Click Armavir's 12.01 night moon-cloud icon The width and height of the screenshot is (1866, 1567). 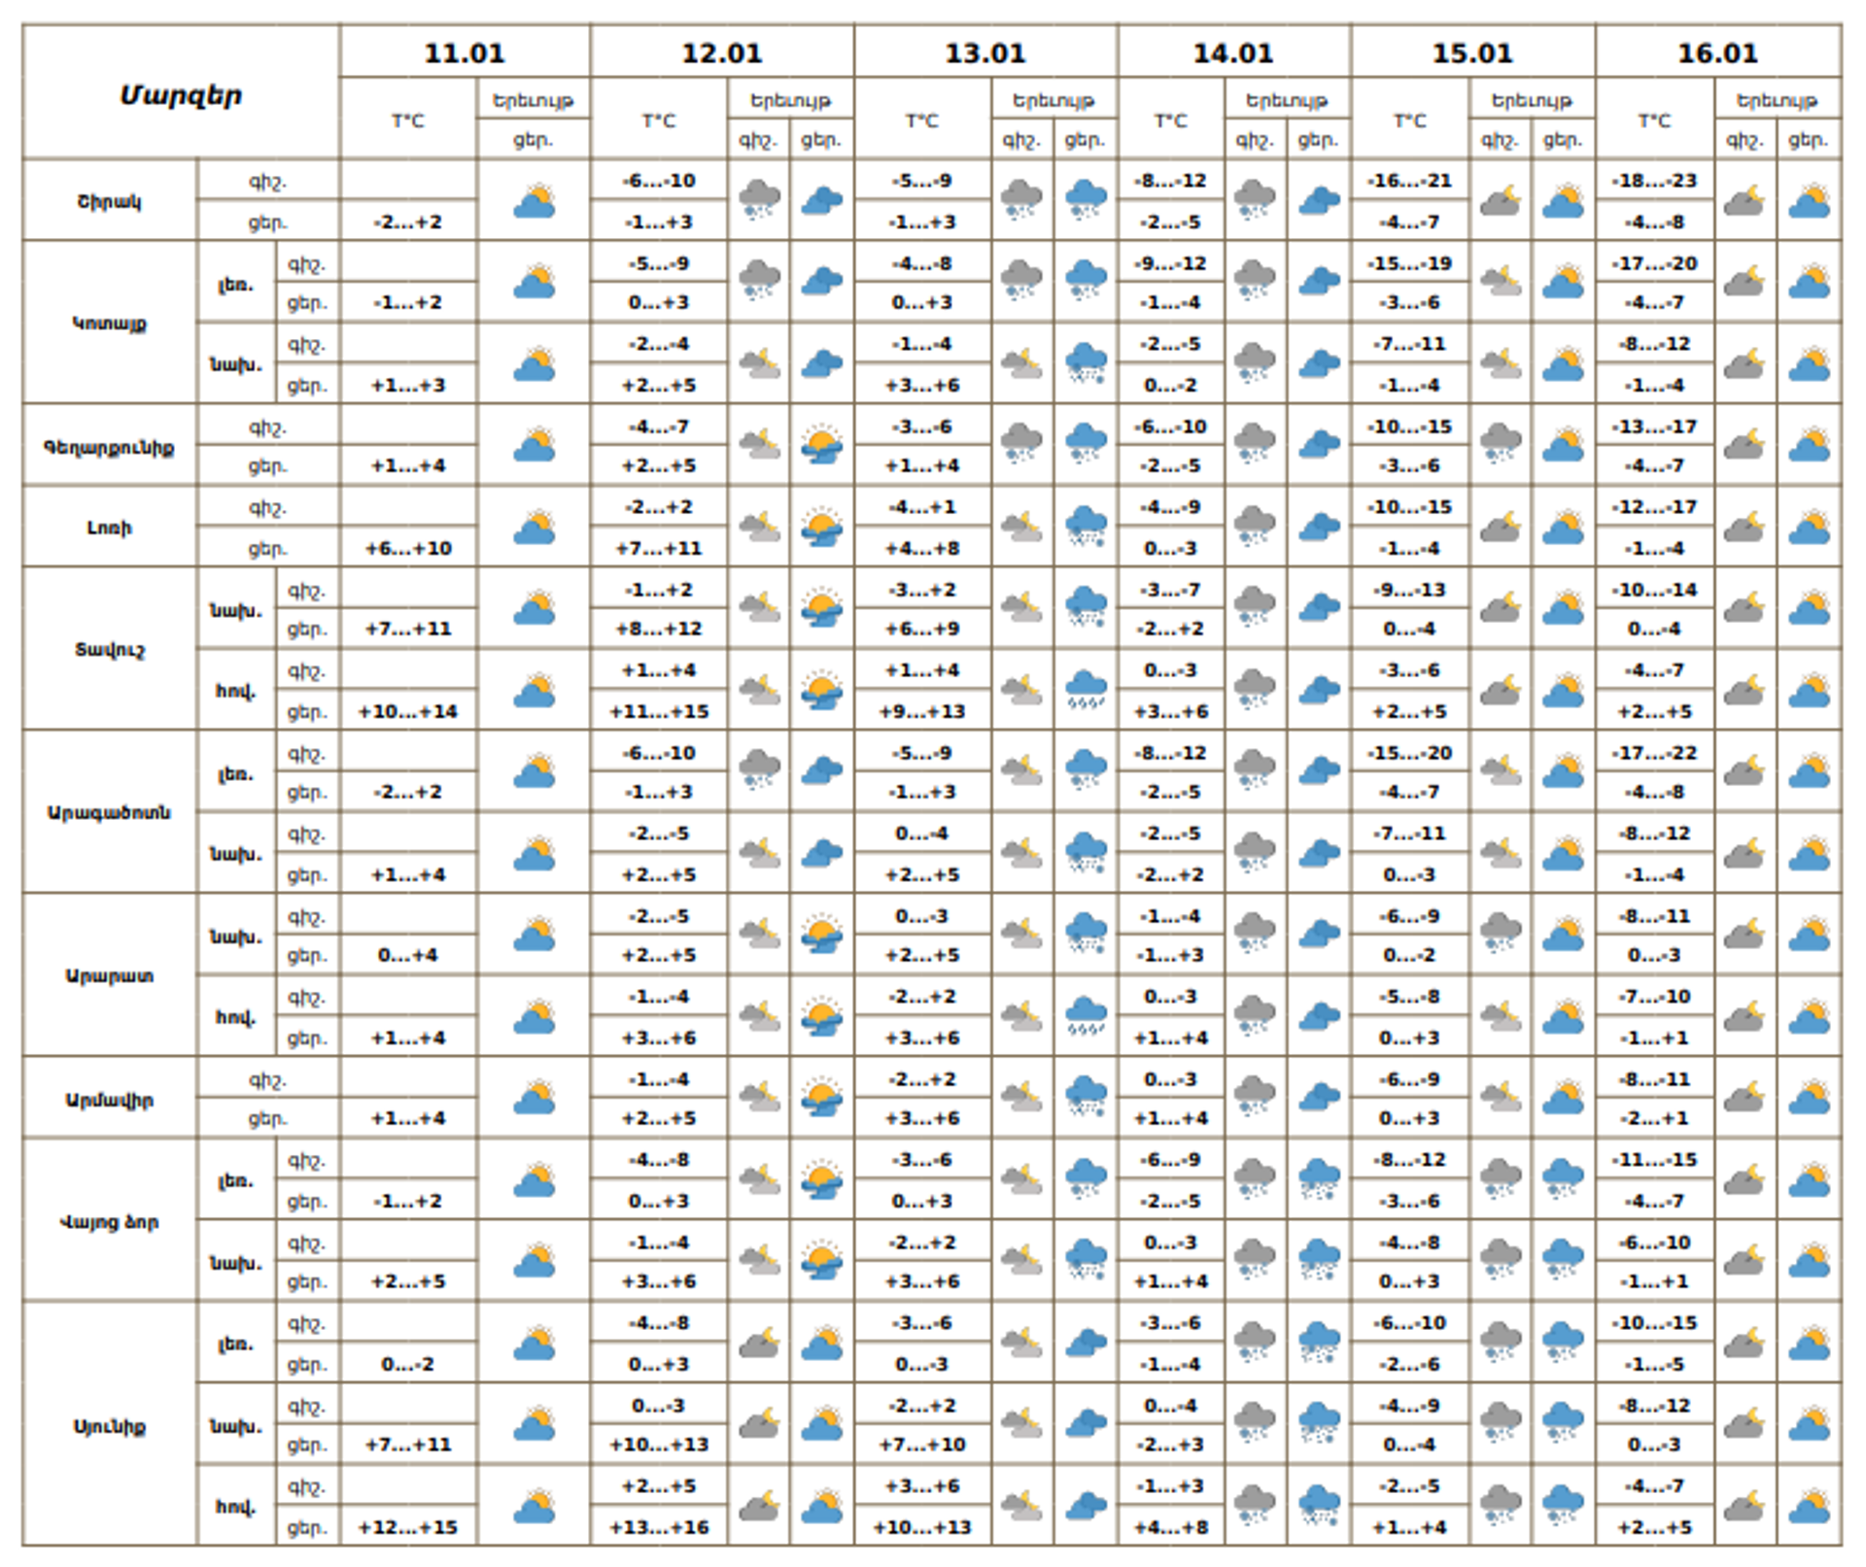(x=759, y=1098)
